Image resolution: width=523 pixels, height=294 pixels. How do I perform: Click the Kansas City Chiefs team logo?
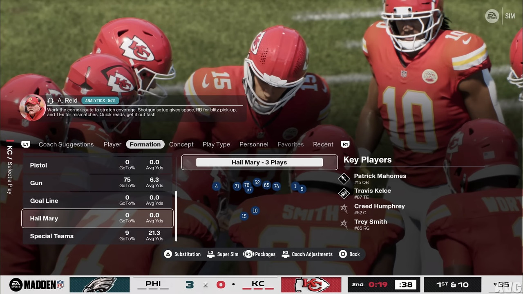click(311, 285)
